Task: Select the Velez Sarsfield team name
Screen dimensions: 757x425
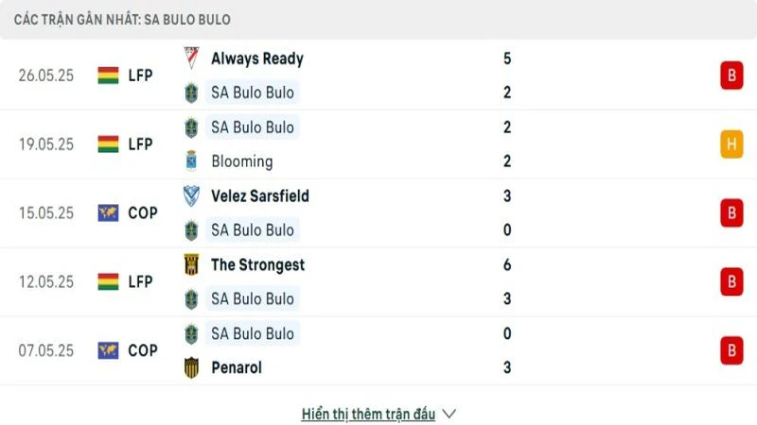Action: pos(260,196)
